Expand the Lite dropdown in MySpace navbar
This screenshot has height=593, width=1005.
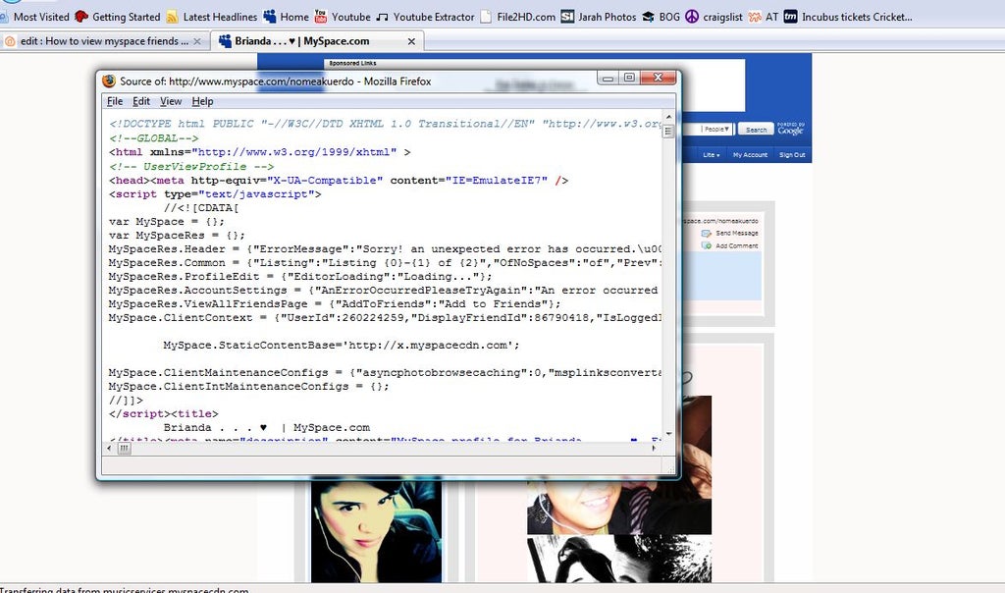point(711,154)
